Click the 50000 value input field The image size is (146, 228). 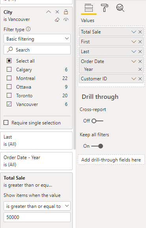(37, 217)
